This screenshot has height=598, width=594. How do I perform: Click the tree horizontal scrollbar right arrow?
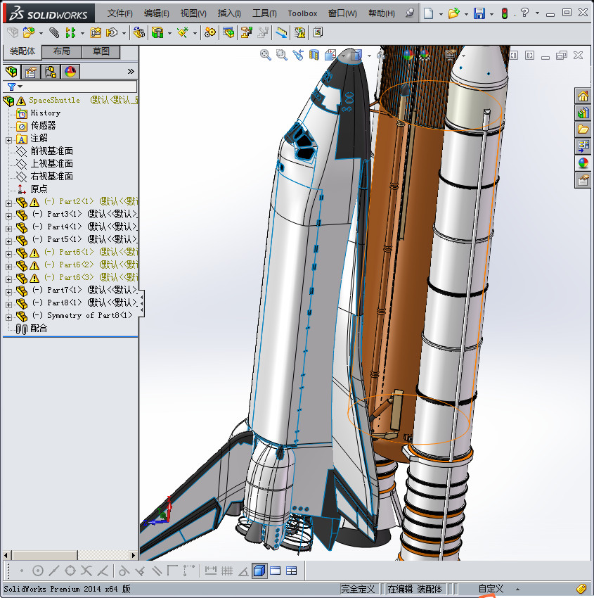[x=134, y=555]
